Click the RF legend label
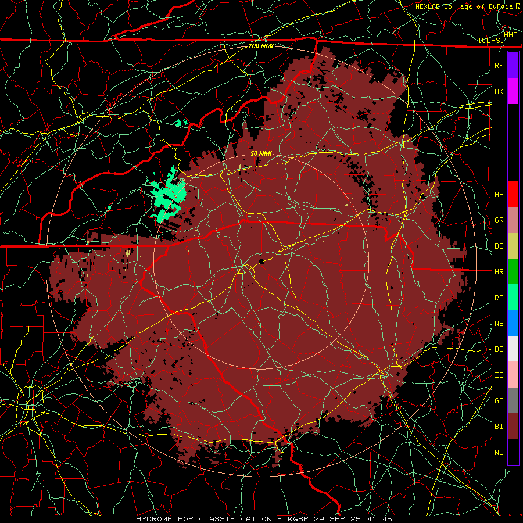The image size is (523, 523). [x=499, y=65]
